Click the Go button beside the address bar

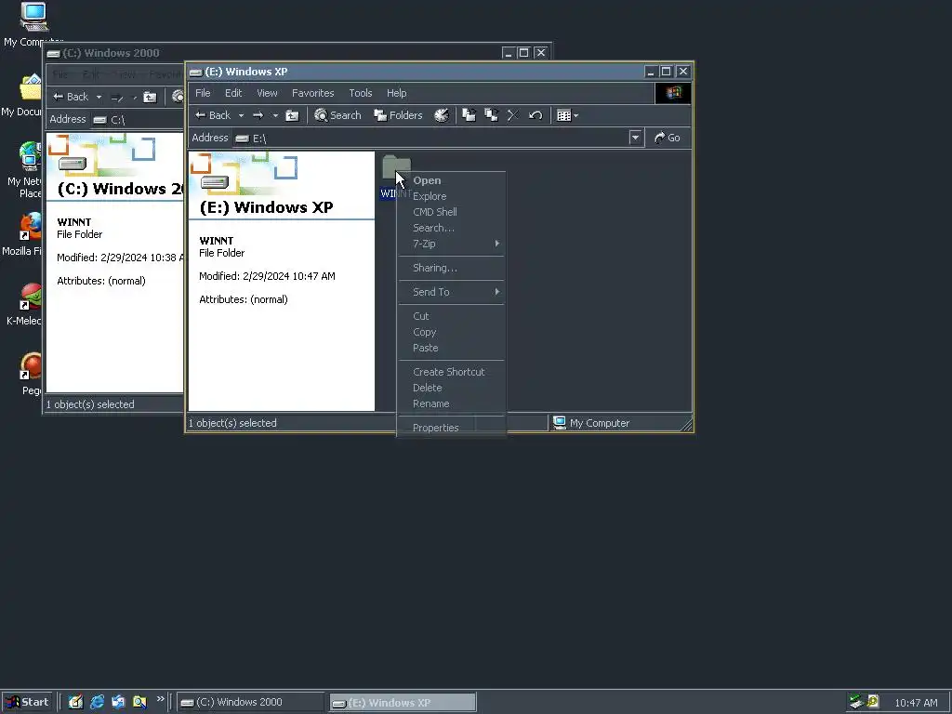[668, 138]
